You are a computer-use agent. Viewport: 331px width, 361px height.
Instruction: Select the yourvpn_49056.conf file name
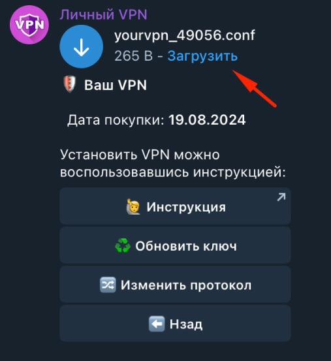click(185, 35)
